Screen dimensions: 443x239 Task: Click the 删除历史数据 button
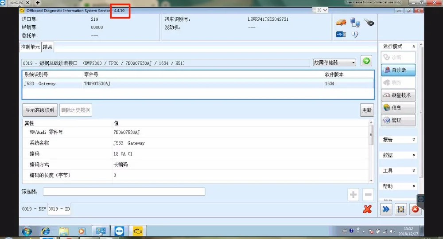(75, 110)
